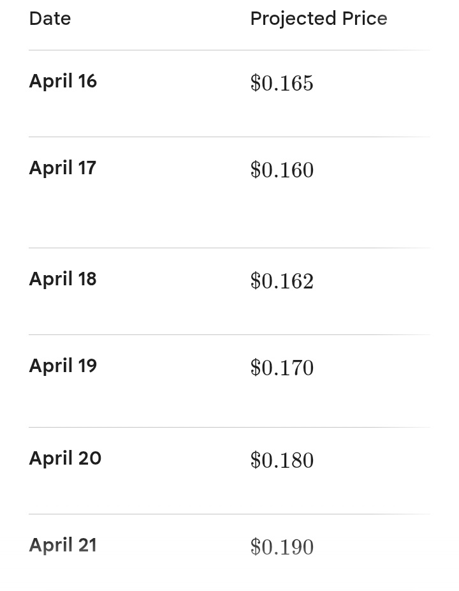Click the $0.170 projected price
Screen dimensions: 459x591
tap(282, 368)
